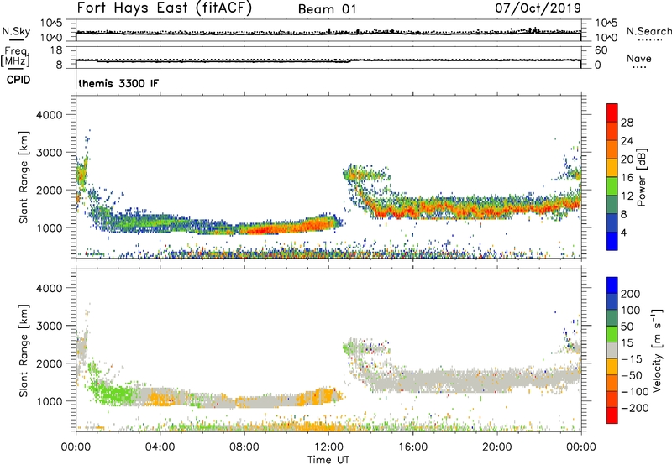The width and height of the screenshot is (672, 465).
Task: Select the solid line sample under 'N.Sky'
Action: [x=16, y=39]
